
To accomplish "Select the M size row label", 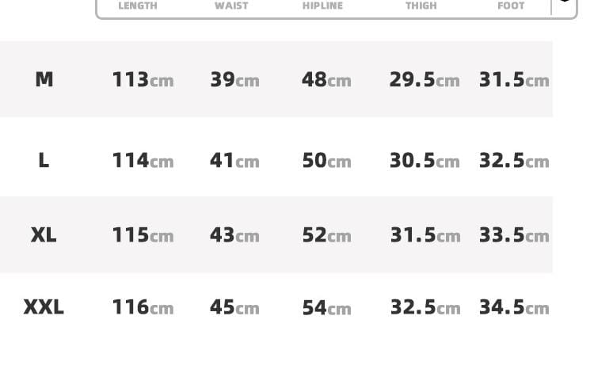I will click(x=44, y=79).
